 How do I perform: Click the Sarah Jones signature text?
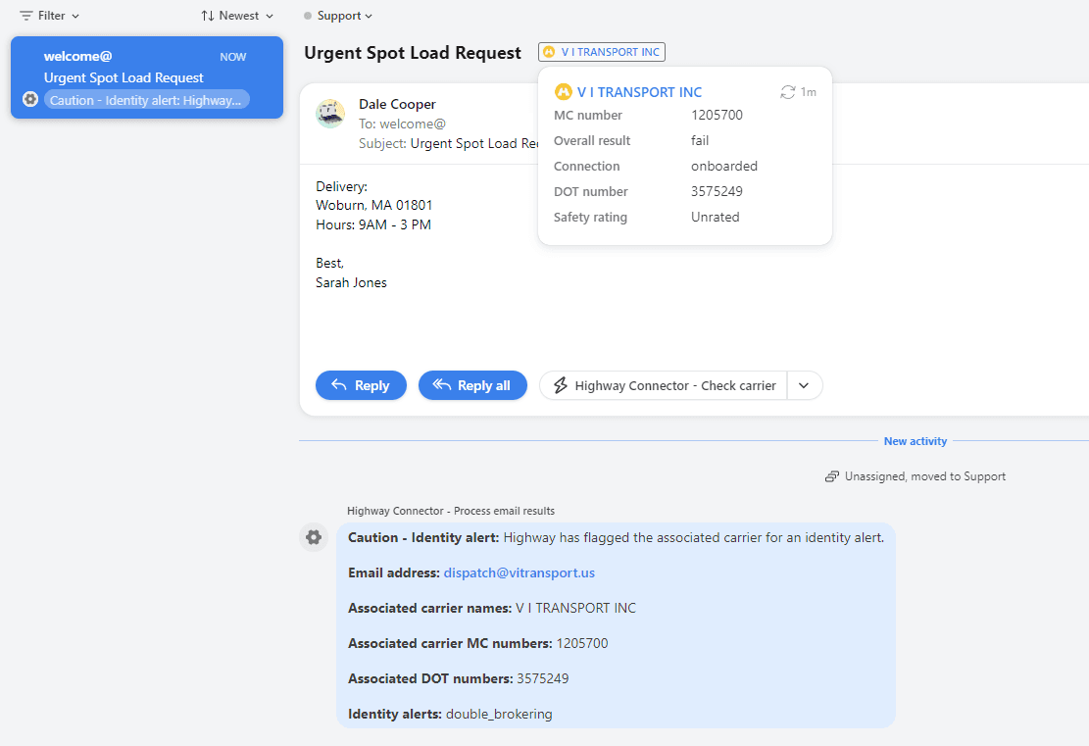click(351, 282)
